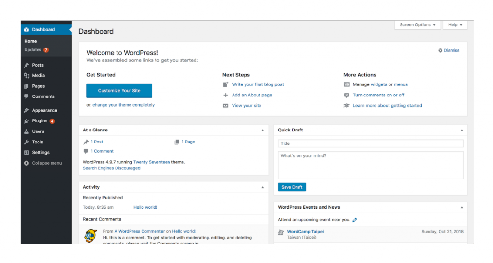The height and width of the screenshot is (263, 493).
Task: Open the Screen Options dropdown
Action: tap(417, 25)
